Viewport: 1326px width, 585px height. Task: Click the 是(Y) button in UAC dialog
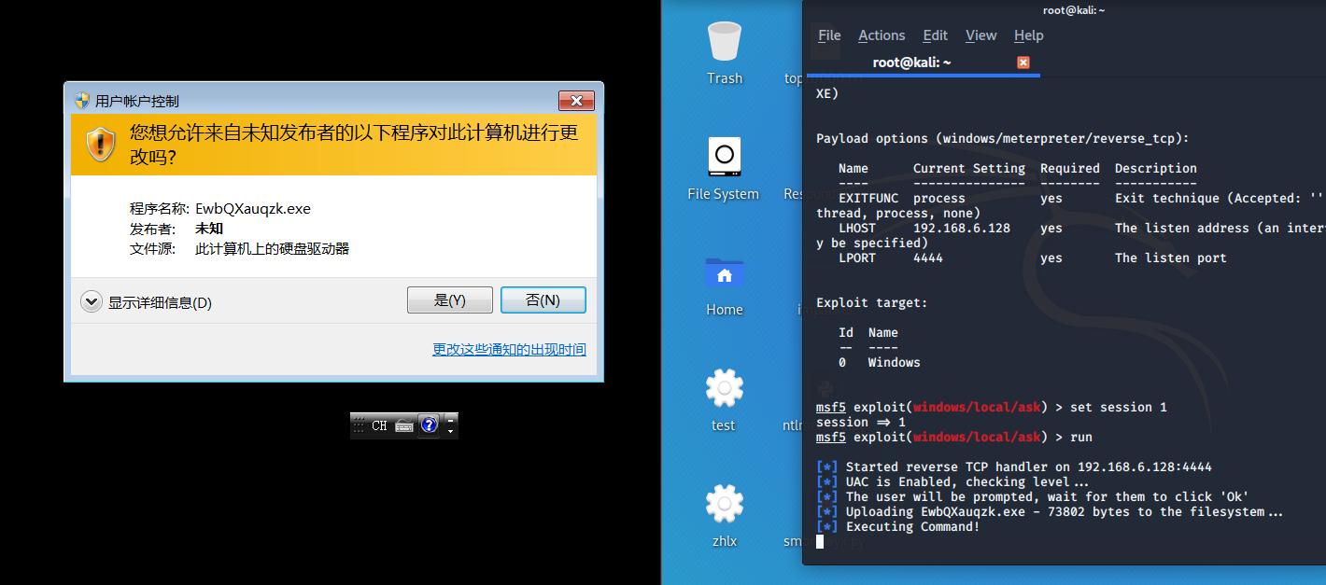tap(450, 300)
